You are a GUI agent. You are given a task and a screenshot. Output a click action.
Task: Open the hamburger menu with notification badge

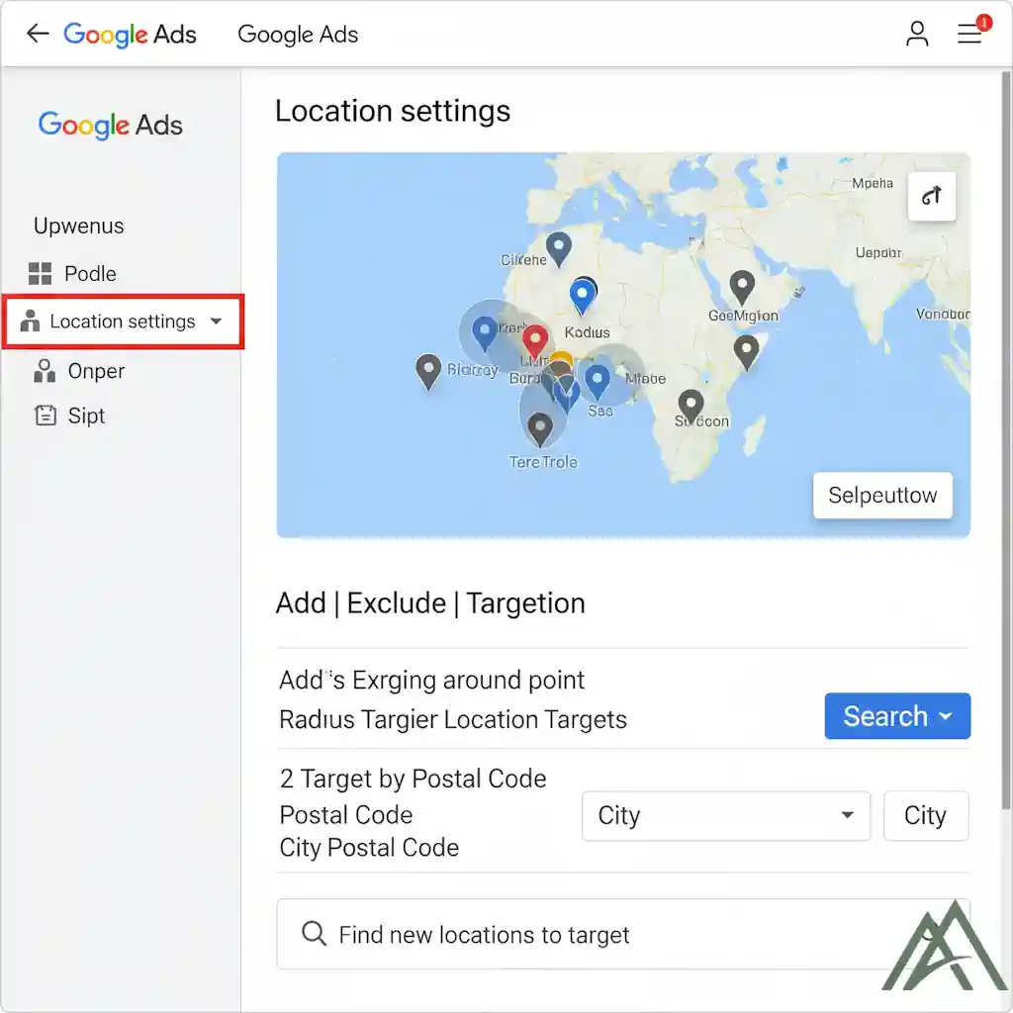969,34
